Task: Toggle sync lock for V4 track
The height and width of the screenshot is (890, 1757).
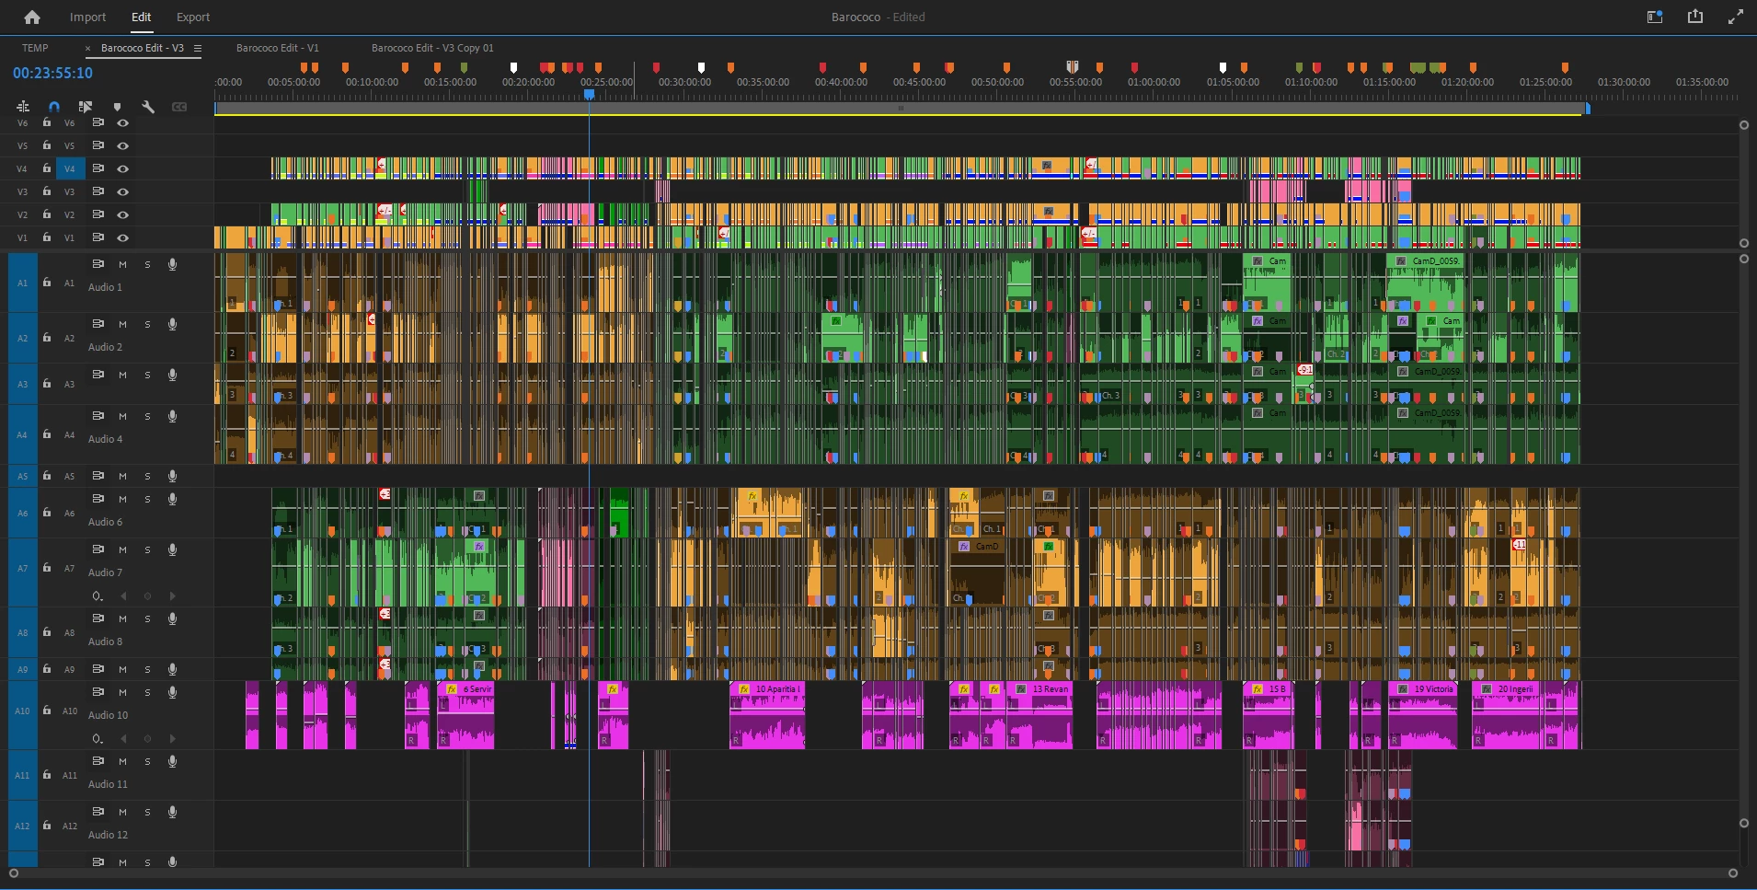Action: click(98, 168)
